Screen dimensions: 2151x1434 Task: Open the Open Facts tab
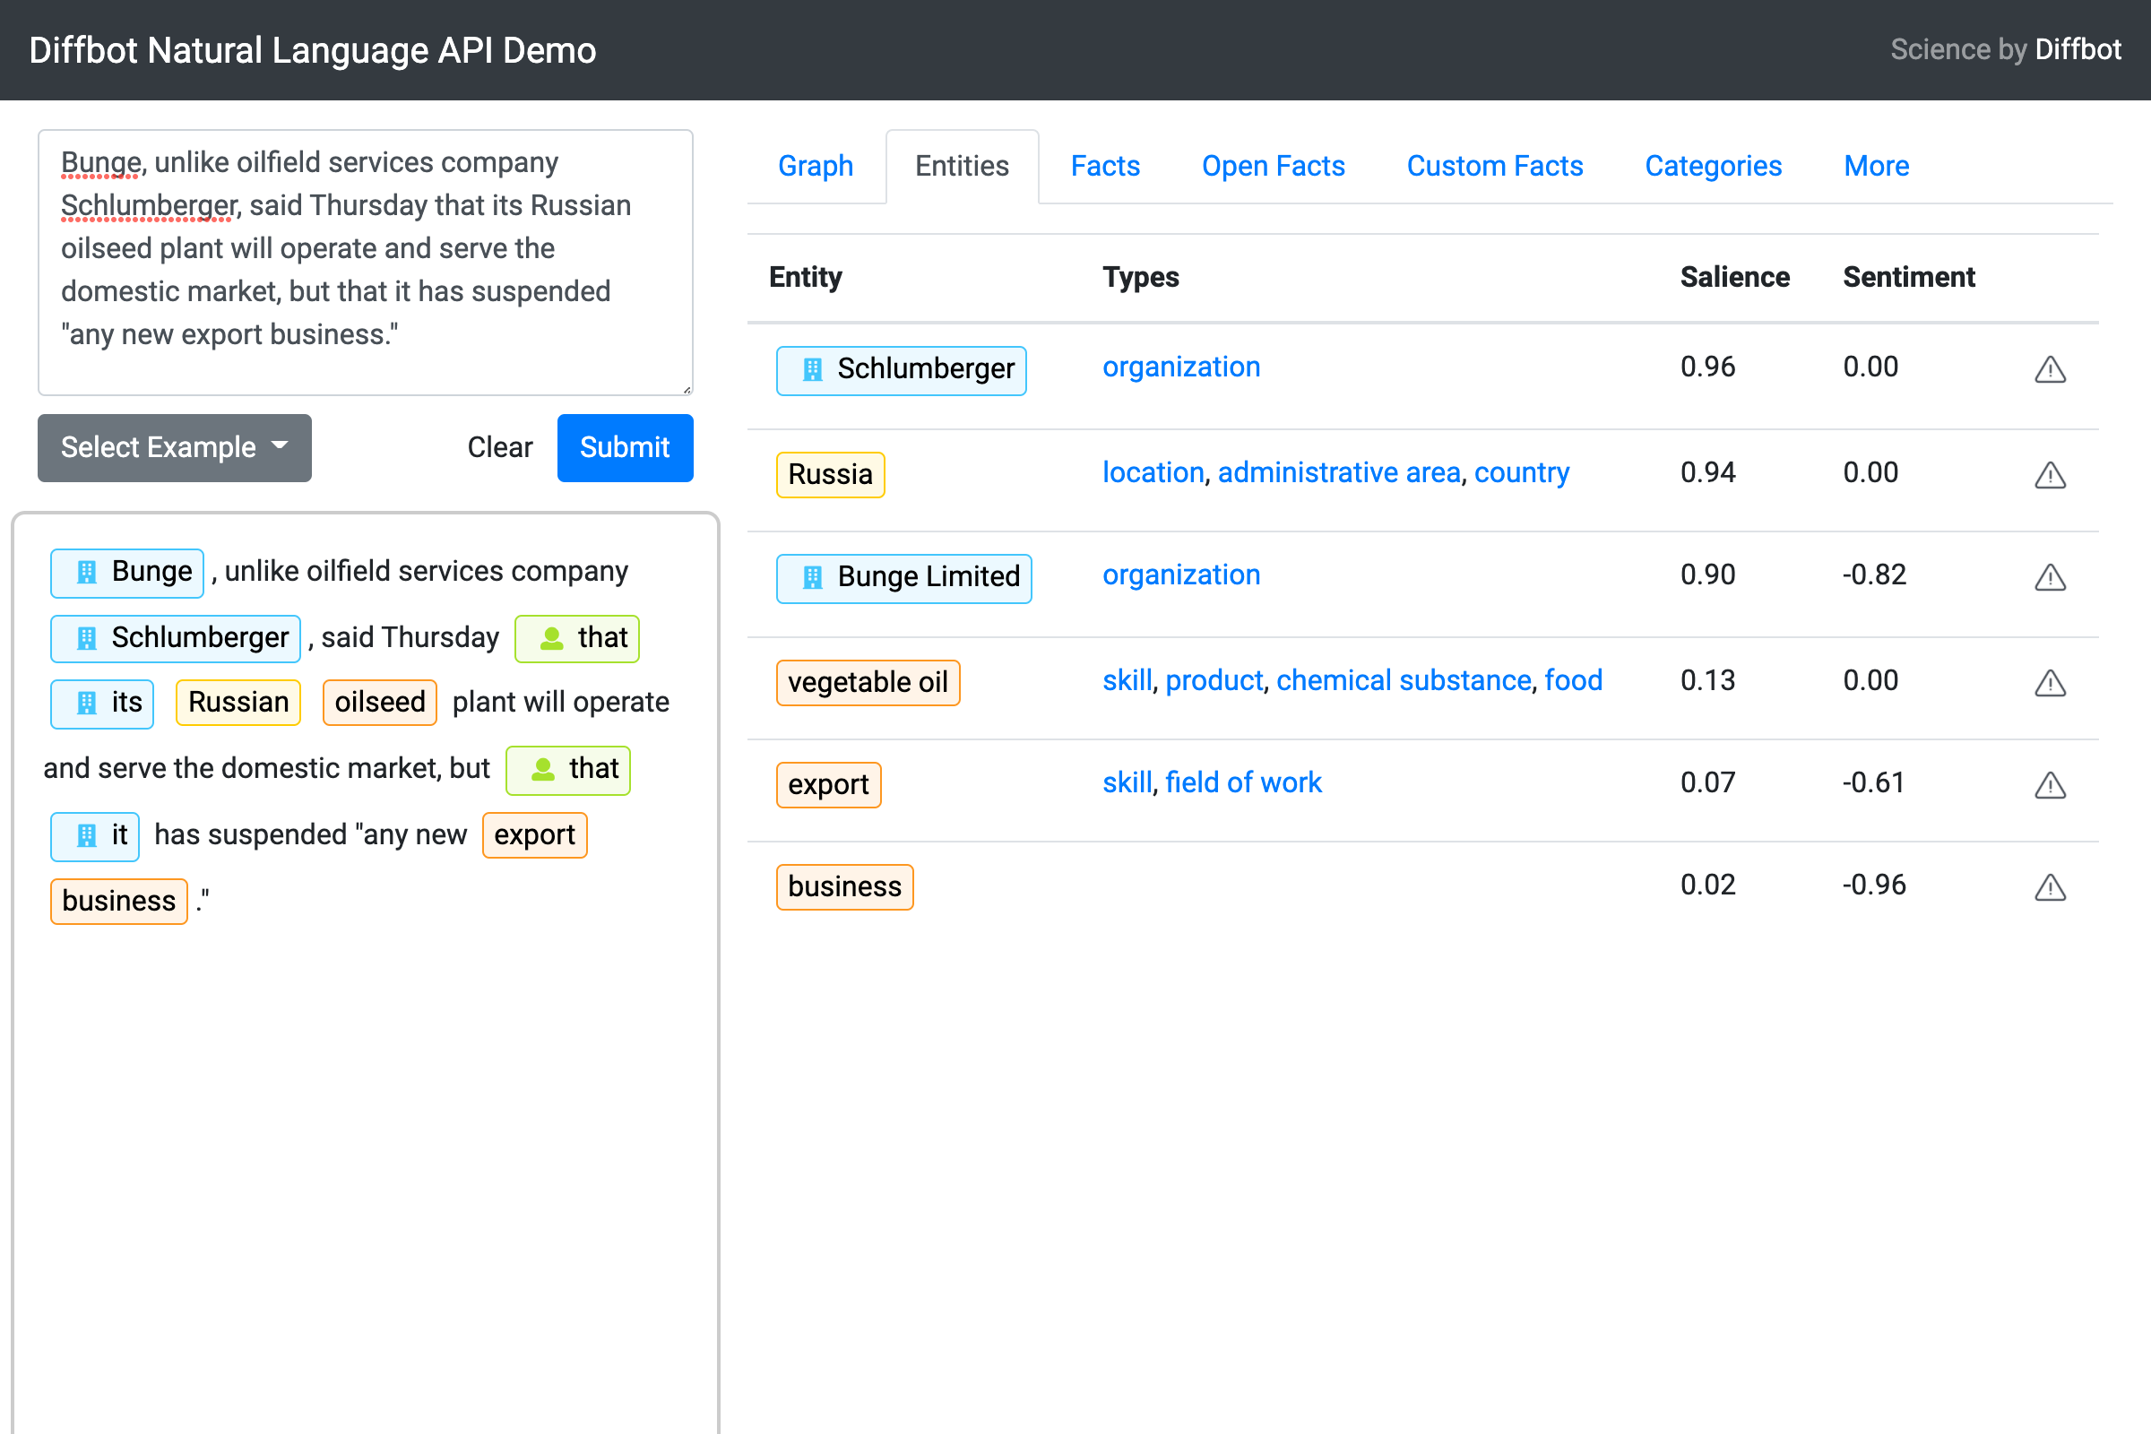click(1273, 167)
